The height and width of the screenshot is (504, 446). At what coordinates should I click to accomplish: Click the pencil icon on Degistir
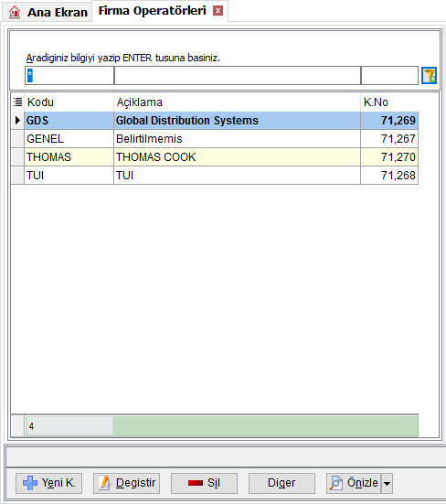coord(105,483)
